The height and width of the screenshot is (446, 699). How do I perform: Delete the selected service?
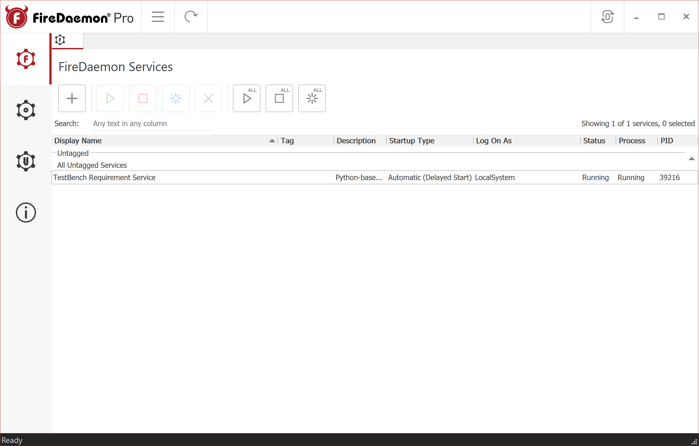(x=208, y=98)
